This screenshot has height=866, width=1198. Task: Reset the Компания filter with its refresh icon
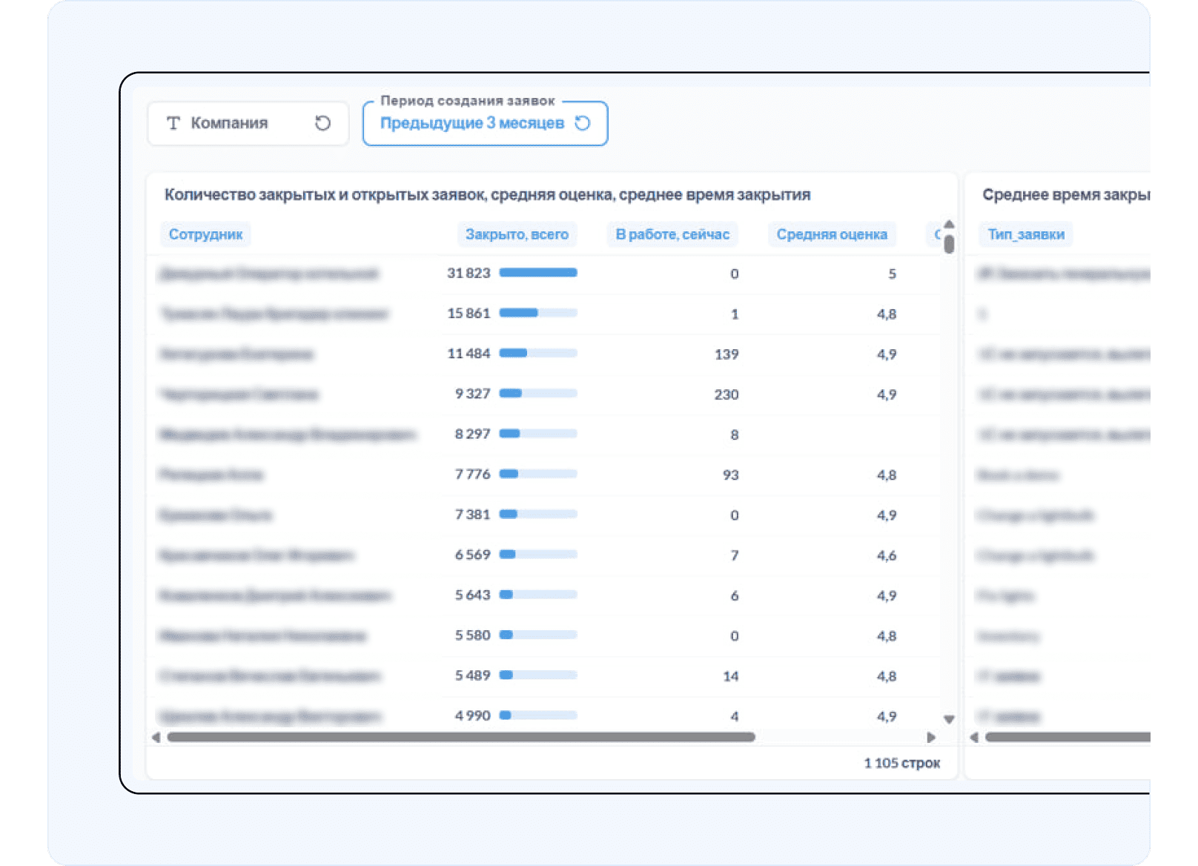(x=322, y=123)
